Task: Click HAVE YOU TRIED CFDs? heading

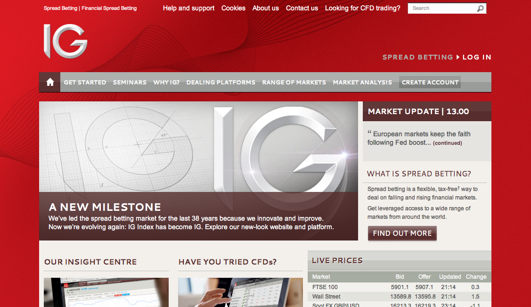Action: coord(227,262)
